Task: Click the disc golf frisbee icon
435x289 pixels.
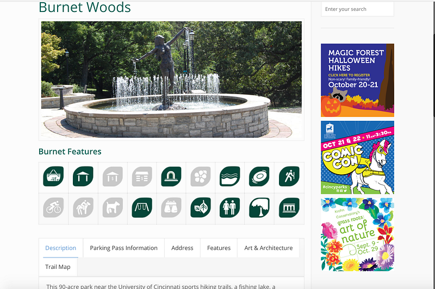Action: click(259, 176)
